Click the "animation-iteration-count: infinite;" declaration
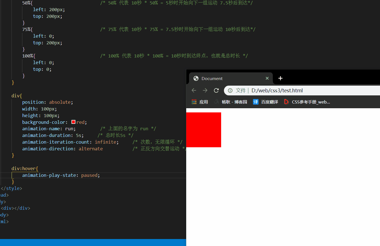The width and height of the screenshot is (380, 246). coord(70,142)
